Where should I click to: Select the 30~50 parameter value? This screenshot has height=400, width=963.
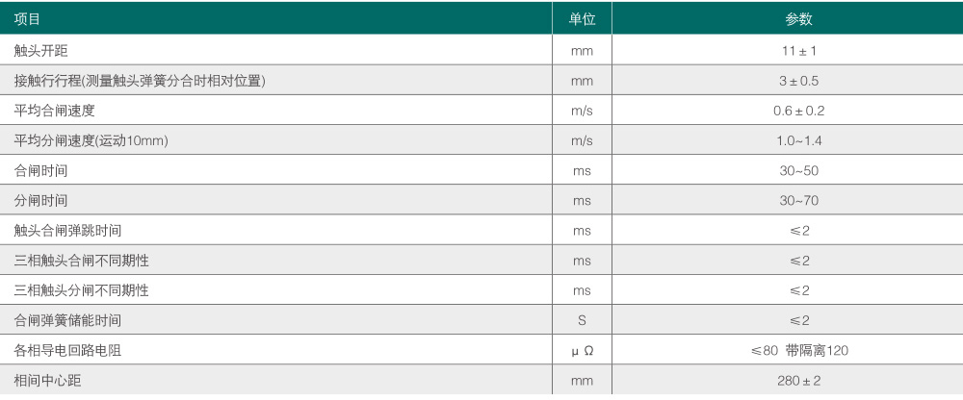click(x=798, y=170)
